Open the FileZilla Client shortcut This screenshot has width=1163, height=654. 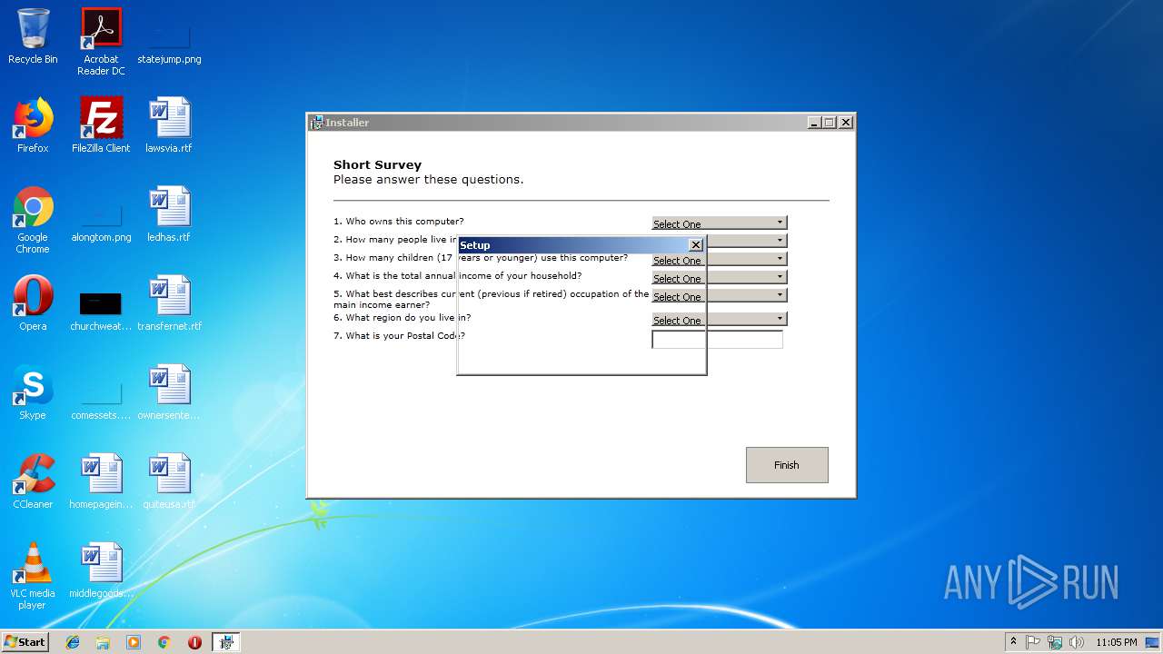tap(101, 126)
